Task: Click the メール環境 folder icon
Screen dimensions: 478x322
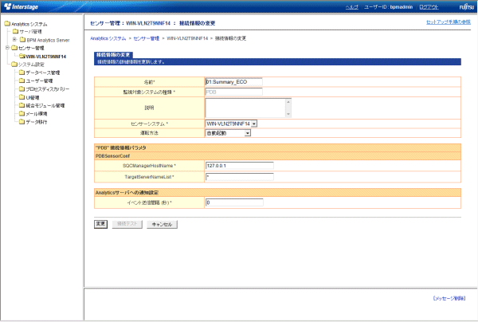Action: (22, 113)
